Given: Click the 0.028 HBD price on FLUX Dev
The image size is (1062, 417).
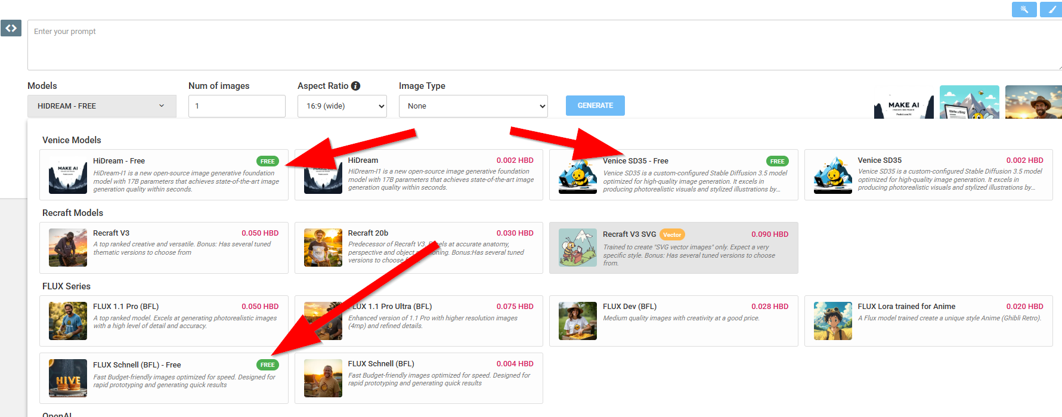Looking at the screenshot, I should [770, 307].
